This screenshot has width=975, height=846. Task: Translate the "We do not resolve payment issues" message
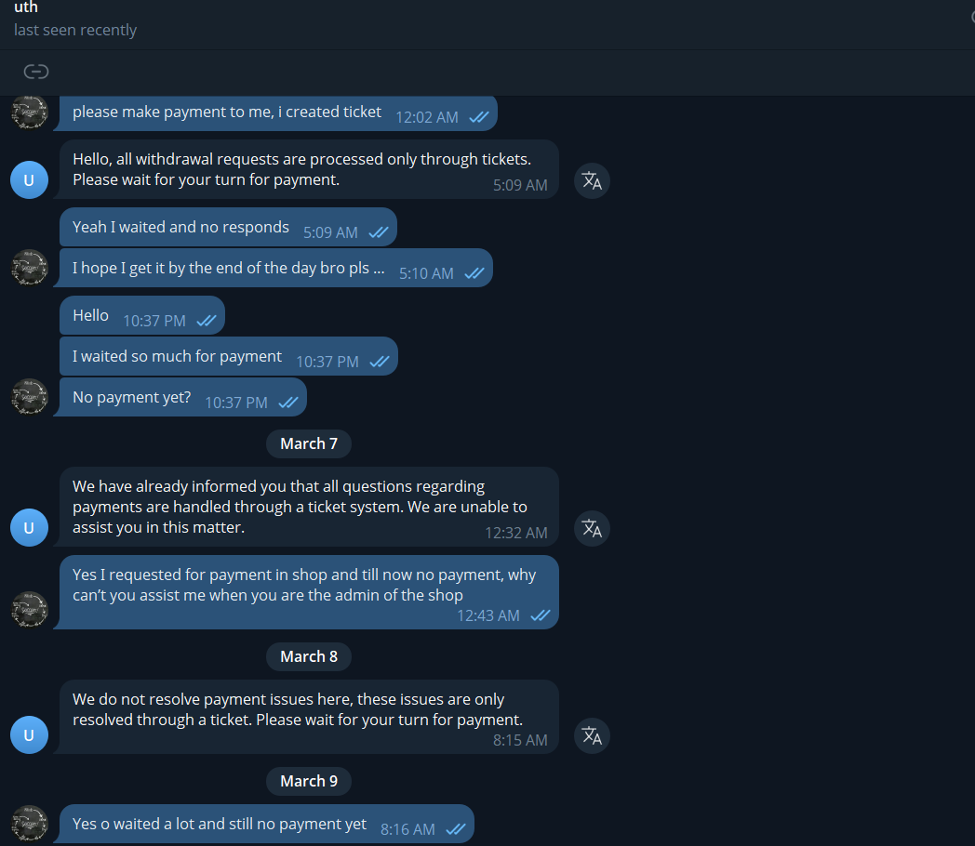coord(592,735)
